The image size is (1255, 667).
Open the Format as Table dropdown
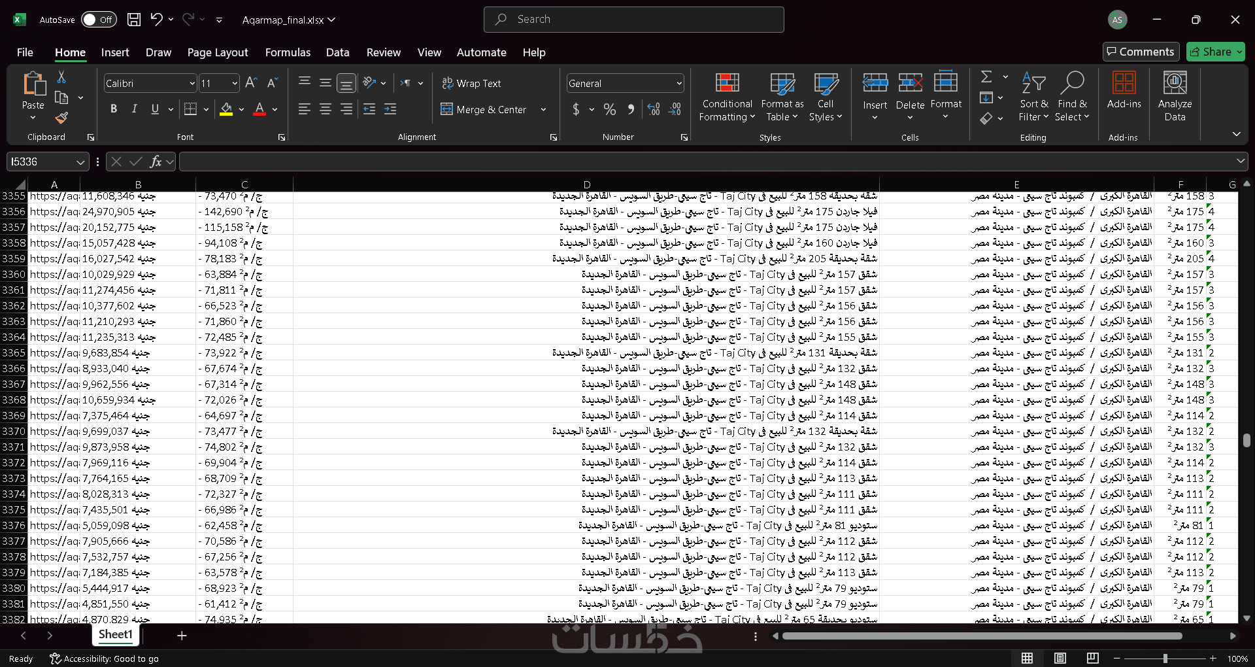point(782,97)
